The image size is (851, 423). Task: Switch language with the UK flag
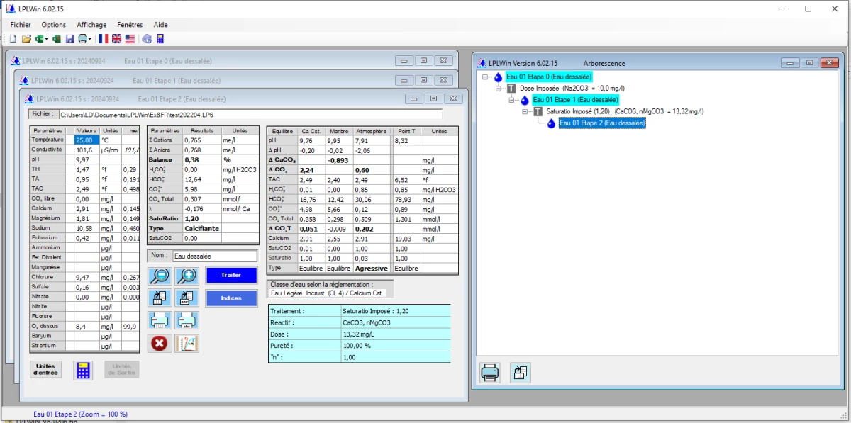tap(117, 39)
